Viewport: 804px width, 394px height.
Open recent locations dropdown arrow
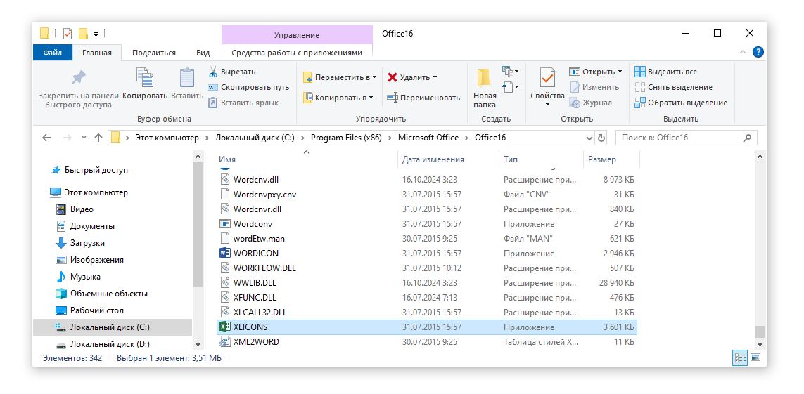[x=84, y=138]
